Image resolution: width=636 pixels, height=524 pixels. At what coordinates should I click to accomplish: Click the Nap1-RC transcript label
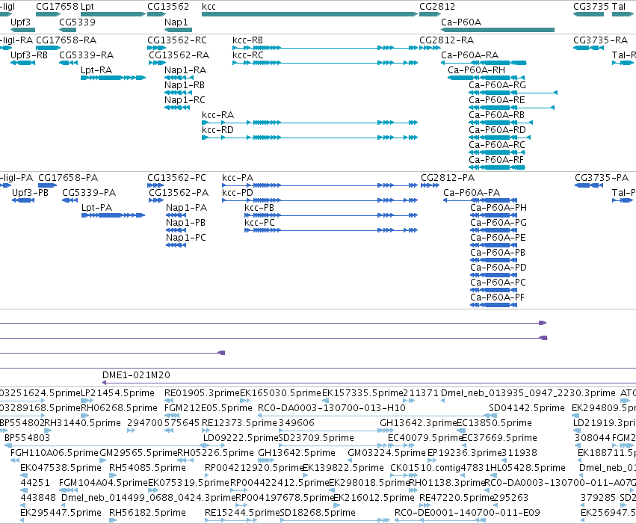[x=185, y=100]
